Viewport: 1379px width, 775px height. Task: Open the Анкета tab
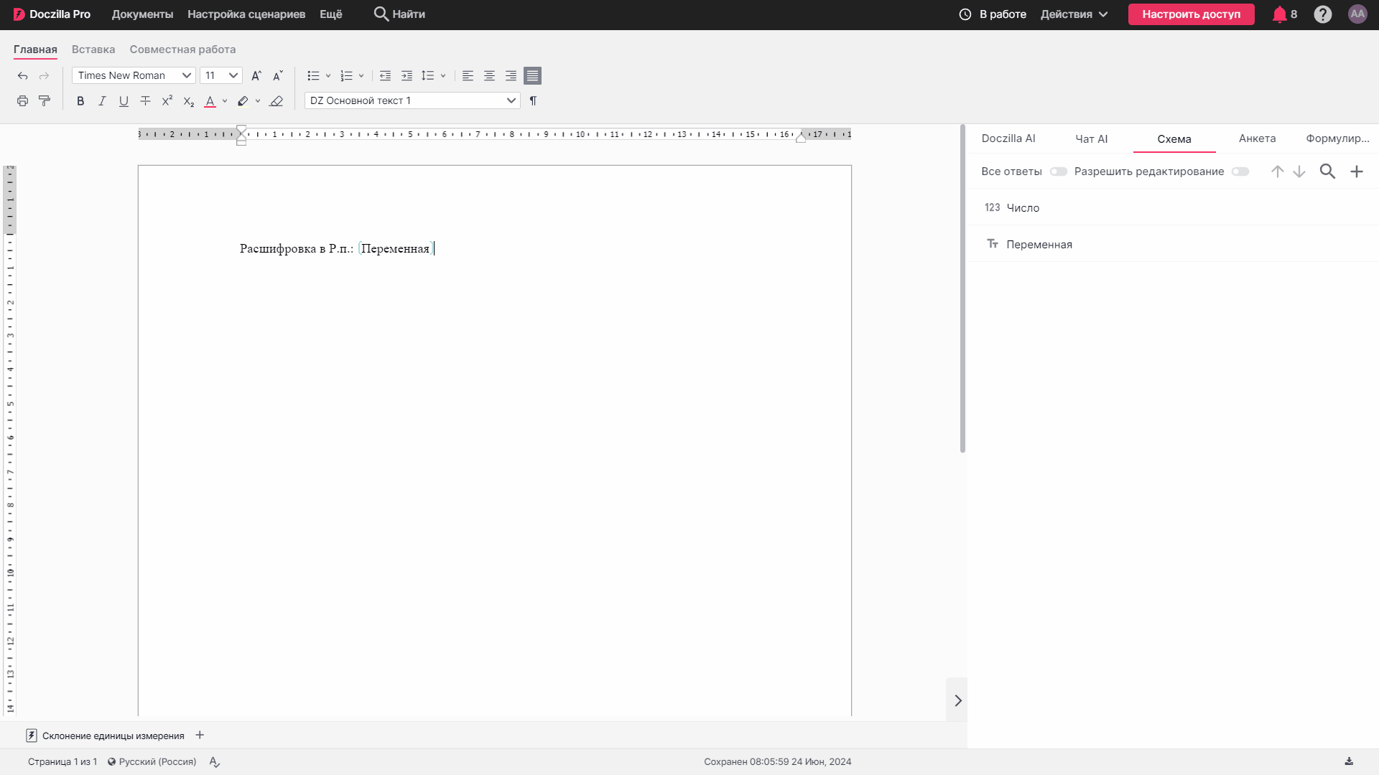(1257, 138)
